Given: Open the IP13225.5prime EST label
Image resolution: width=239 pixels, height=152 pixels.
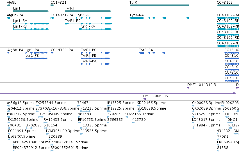Looking at the screenshot, I should [x=93, y=108].
